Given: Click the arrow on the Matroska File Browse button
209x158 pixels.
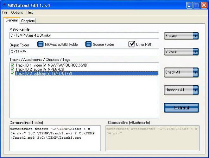Looking at the screenshot, I should click(x=195, y=36).
